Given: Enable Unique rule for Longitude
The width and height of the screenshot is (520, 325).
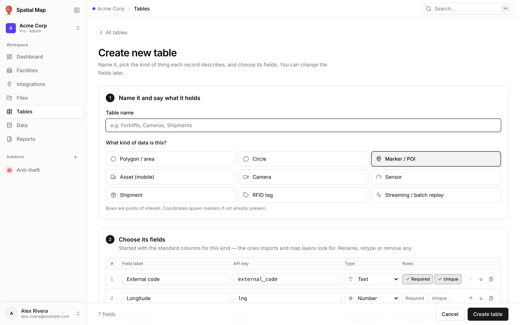Looking at the screenshot, I should (439, 298).
